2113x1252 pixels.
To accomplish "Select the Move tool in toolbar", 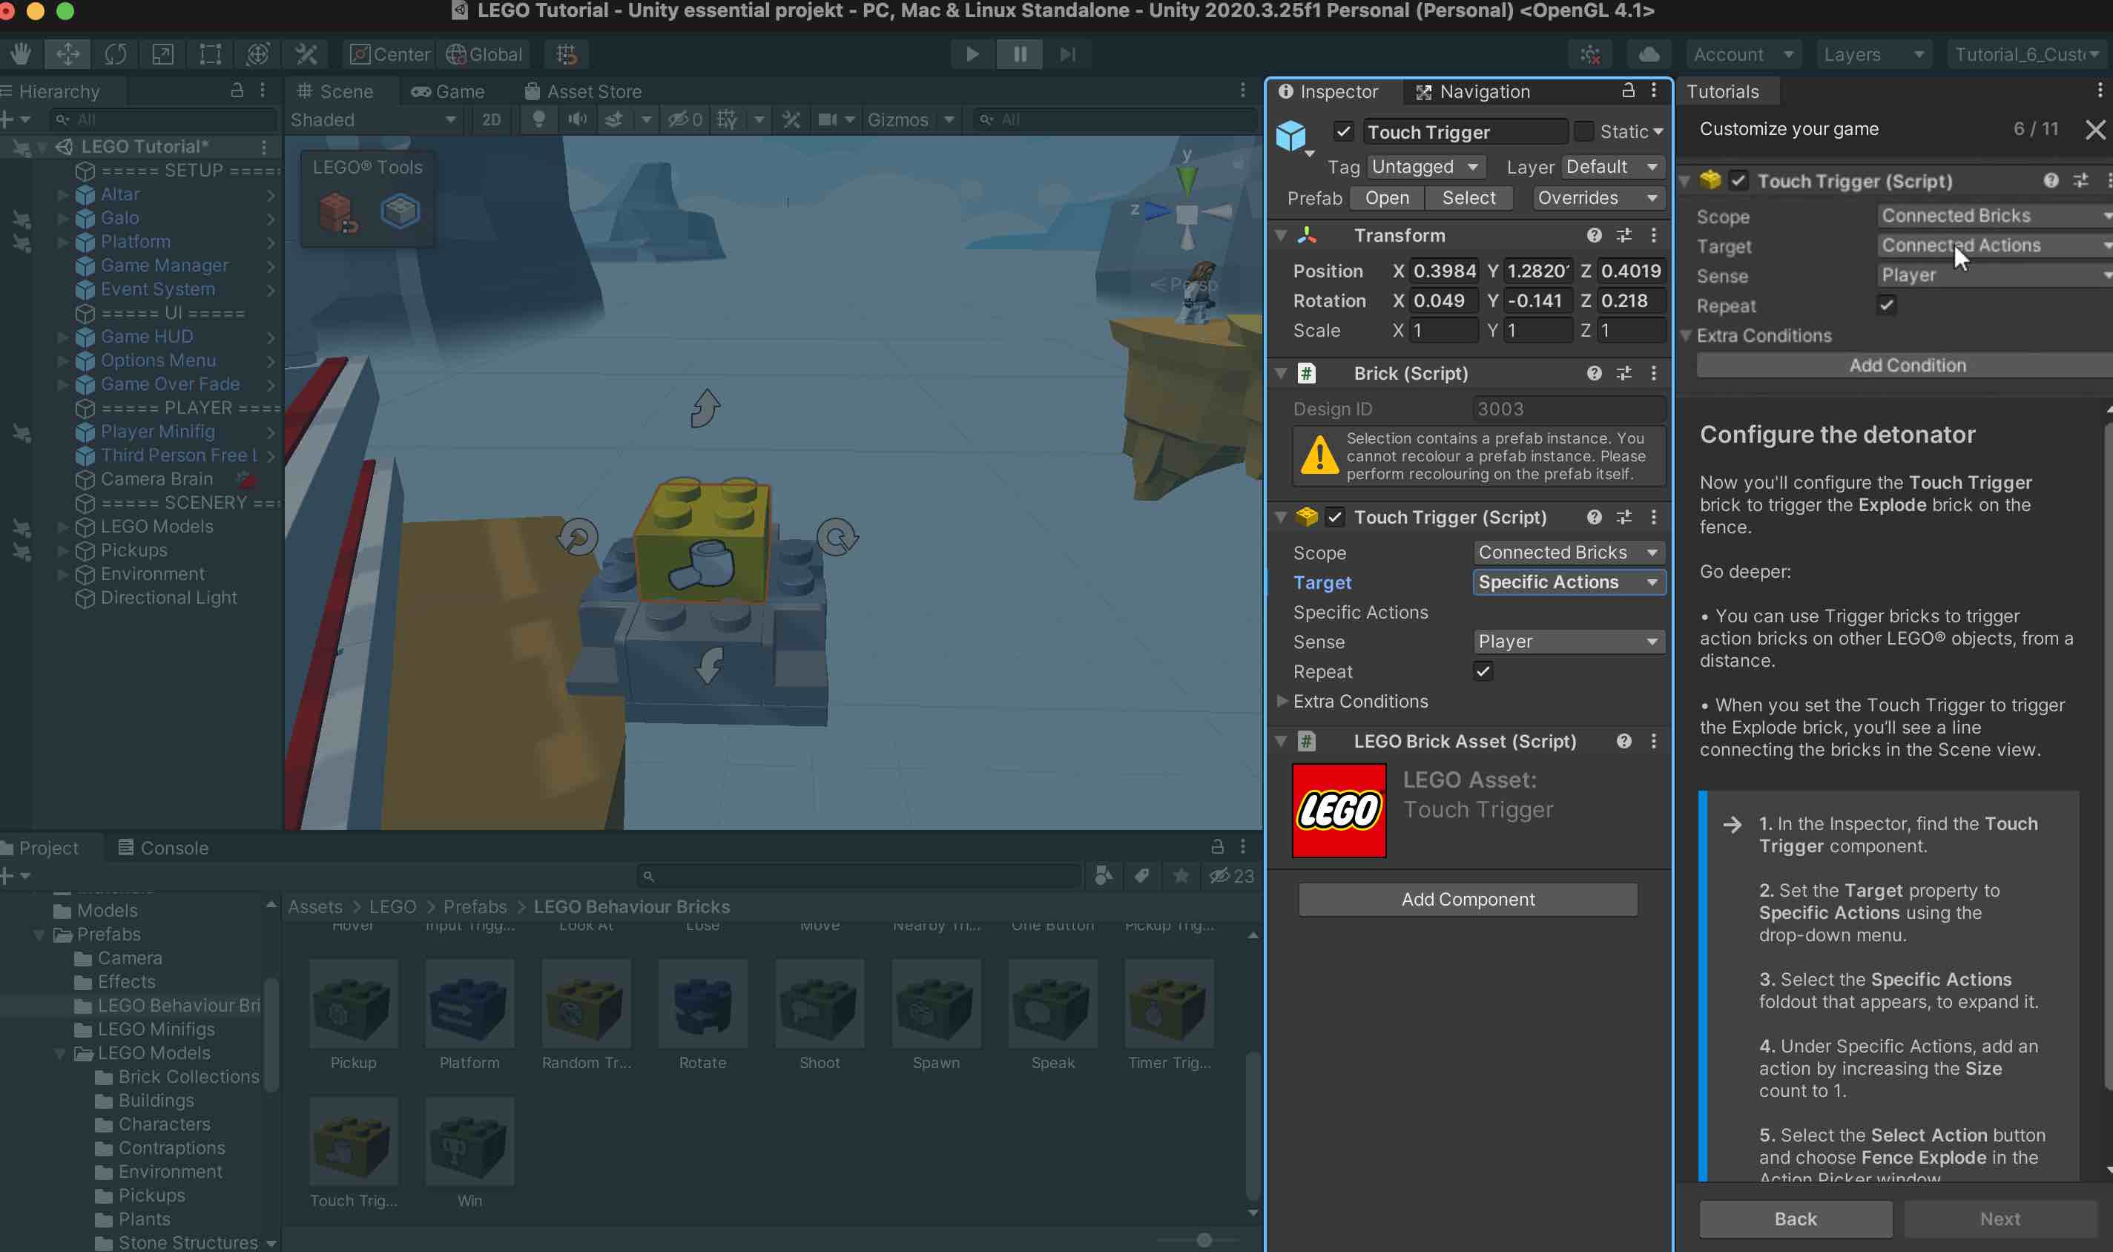I will (x=67, y=54).
